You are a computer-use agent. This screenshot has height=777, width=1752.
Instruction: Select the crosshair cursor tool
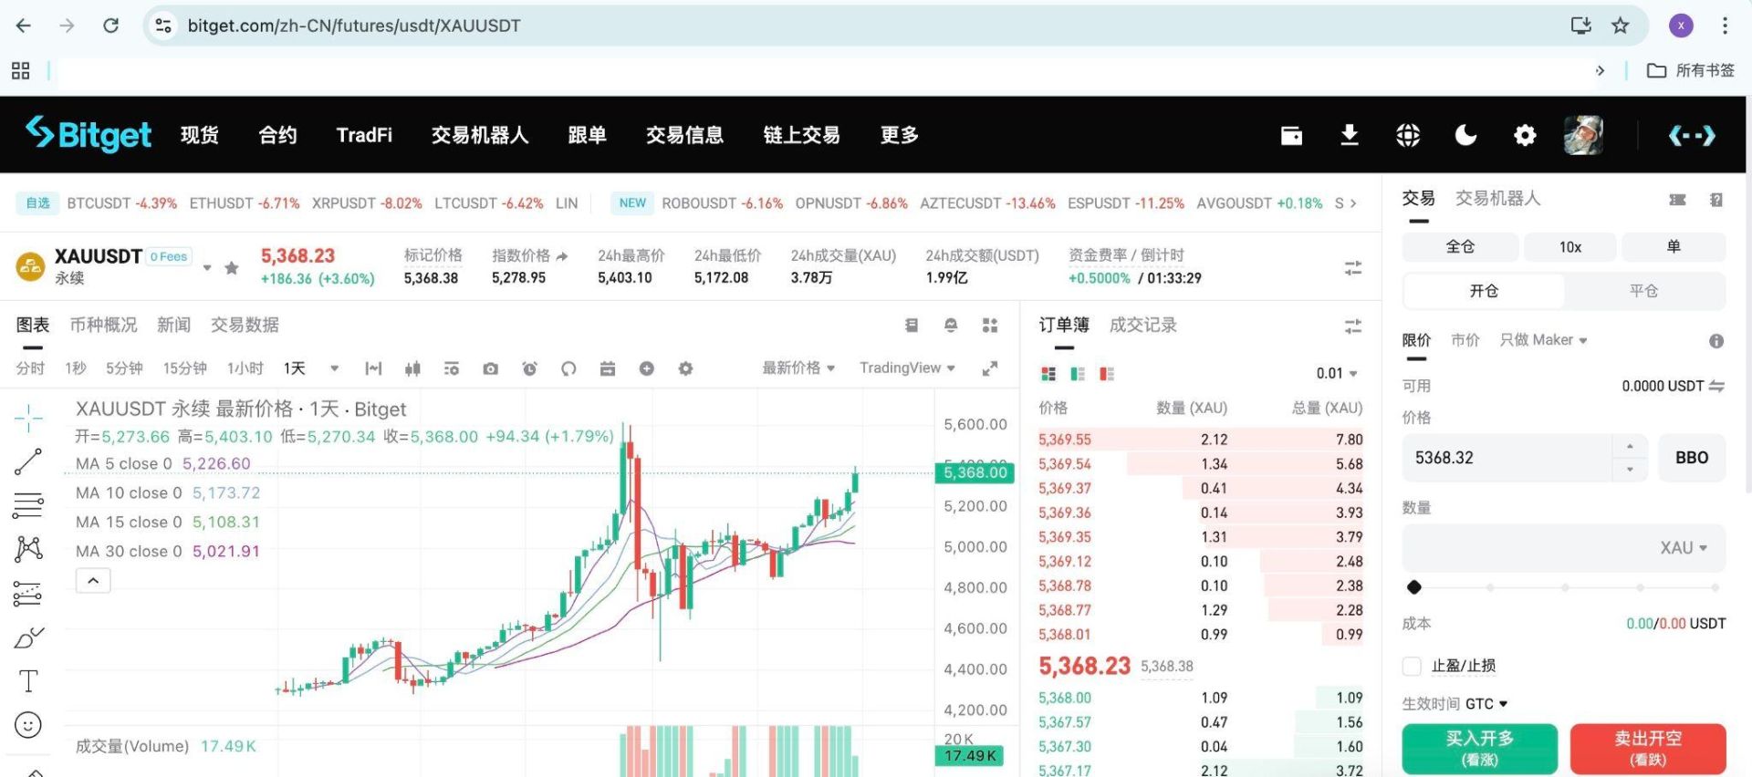click(x=28, y=418)
